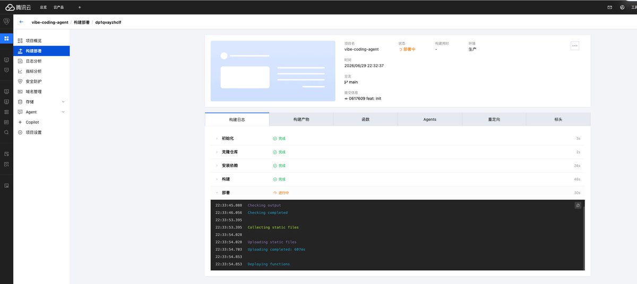
Task: Click the Copilot sparkle icon
Action: [20, 122]
